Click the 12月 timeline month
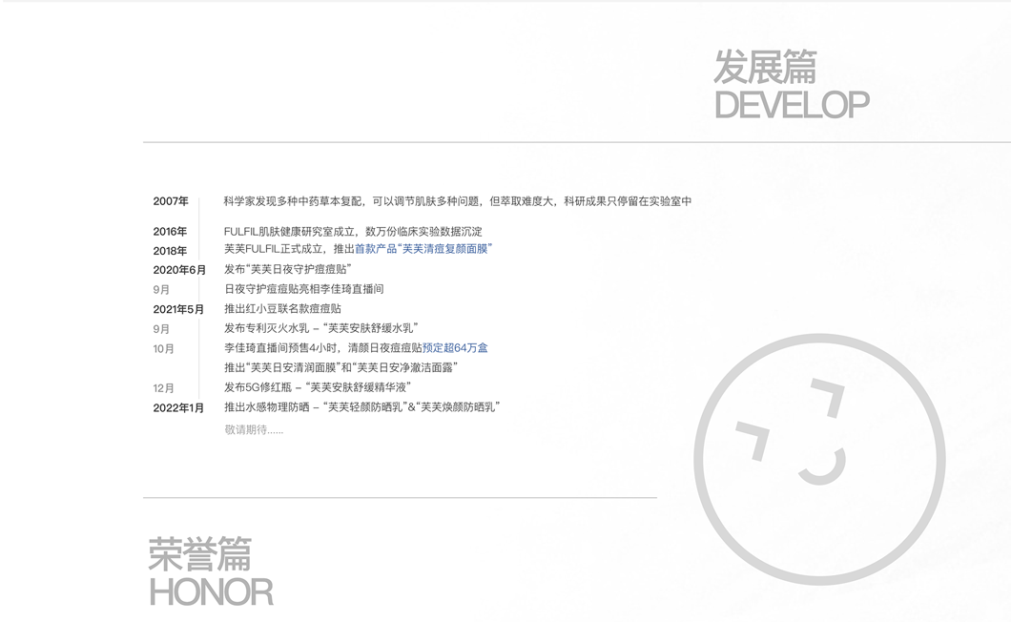Image resolution: width=1011 pixels, height=622 pixels. click(164, 388)
